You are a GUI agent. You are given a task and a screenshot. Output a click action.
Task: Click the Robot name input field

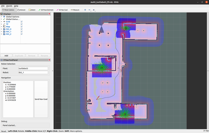point(33,72)
